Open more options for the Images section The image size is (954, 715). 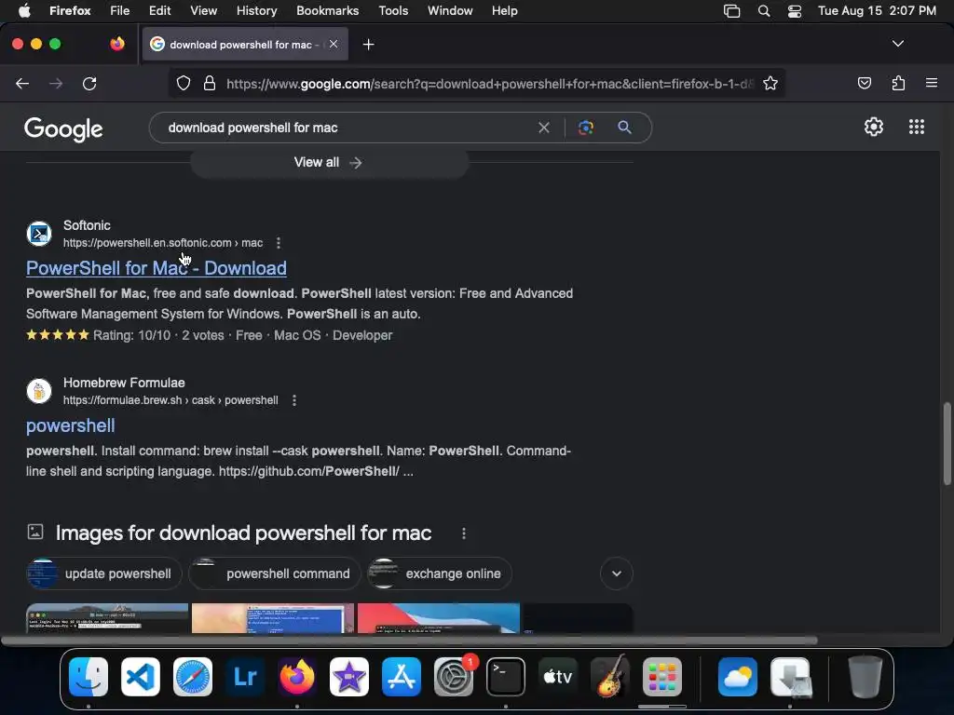click(x=464, y=533)
